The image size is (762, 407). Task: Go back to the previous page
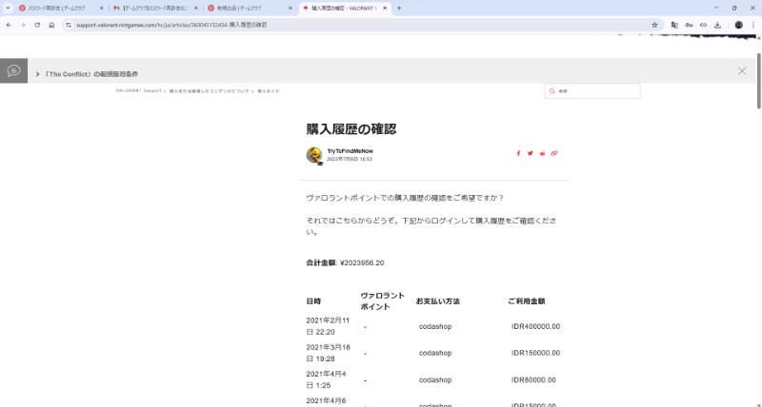[9, 25]
